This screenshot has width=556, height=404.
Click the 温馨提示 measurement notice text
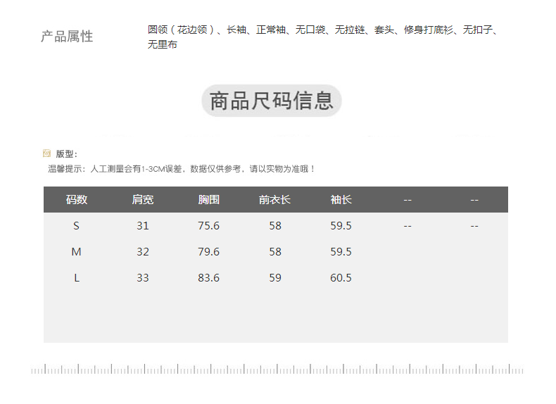point(182,169)
